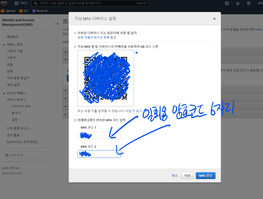Viewport: 263px width, 199px height.
Task: Click the QR code image
Action: click(x=106, y=78)
